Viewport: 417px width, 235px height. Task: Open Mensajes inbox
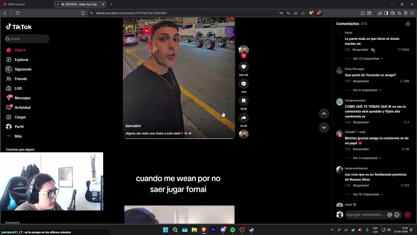click(x=22, y=98)
